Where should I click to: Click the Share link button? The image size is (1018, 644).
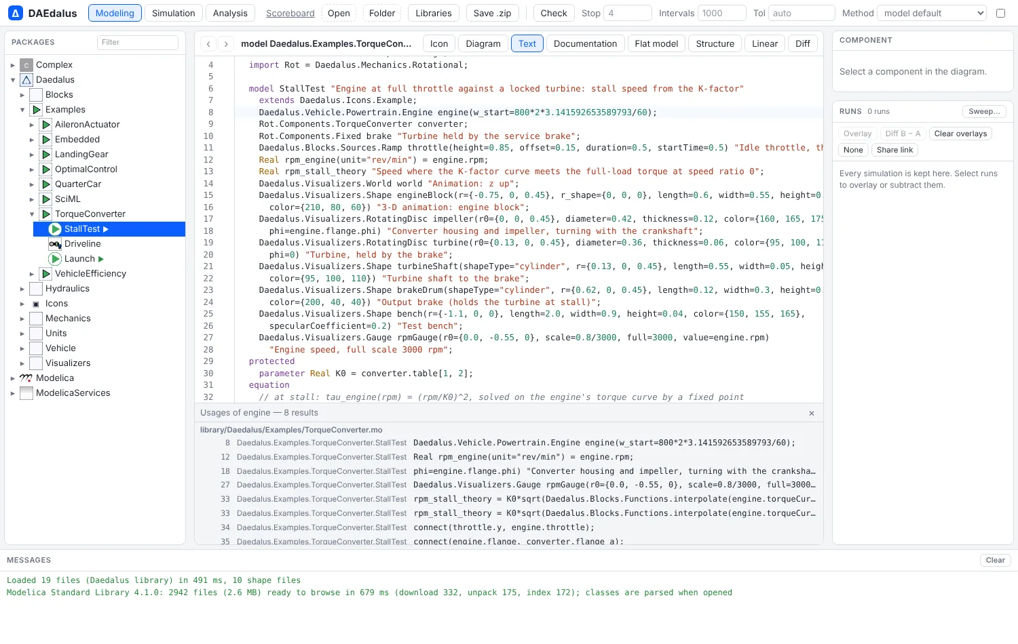click(894, 150)
